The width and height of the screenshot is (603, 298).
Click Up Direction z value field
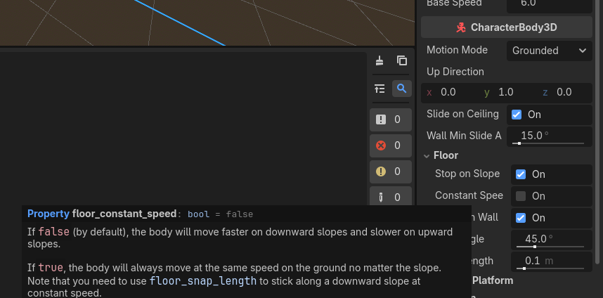(569, 92)
